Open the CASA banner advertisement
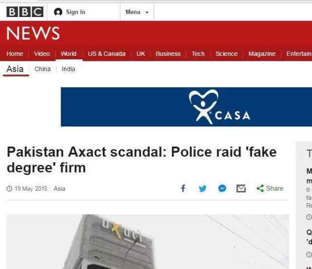The image size is (312, 269). pyautogui.click(x=186, y=107)
